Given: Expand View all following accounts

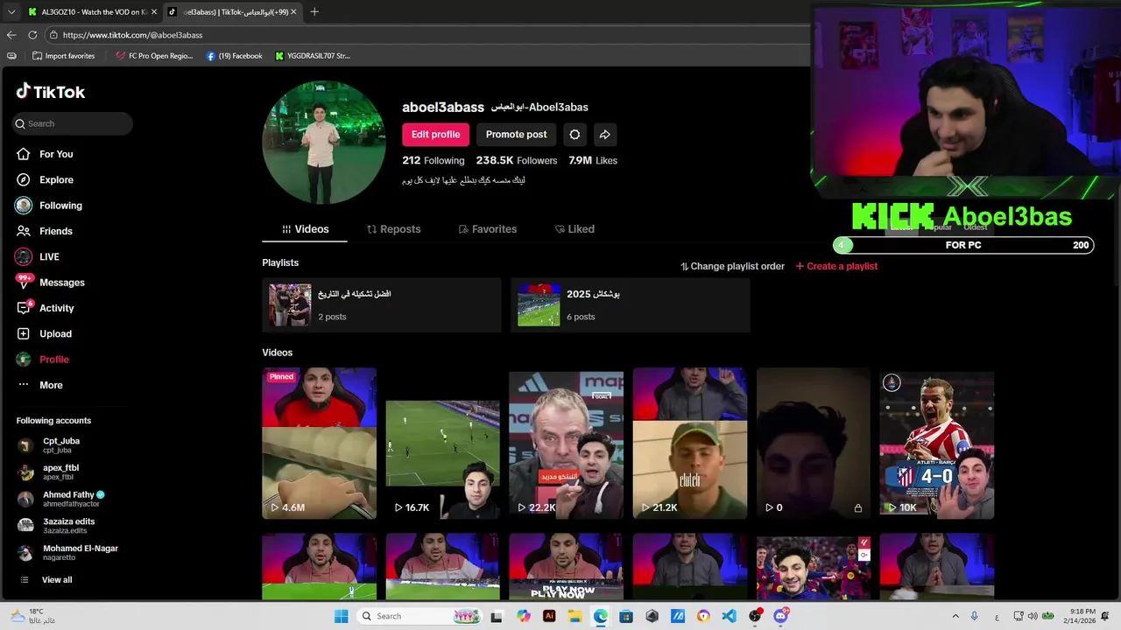Looking at the screenshot, I should 46,580.
